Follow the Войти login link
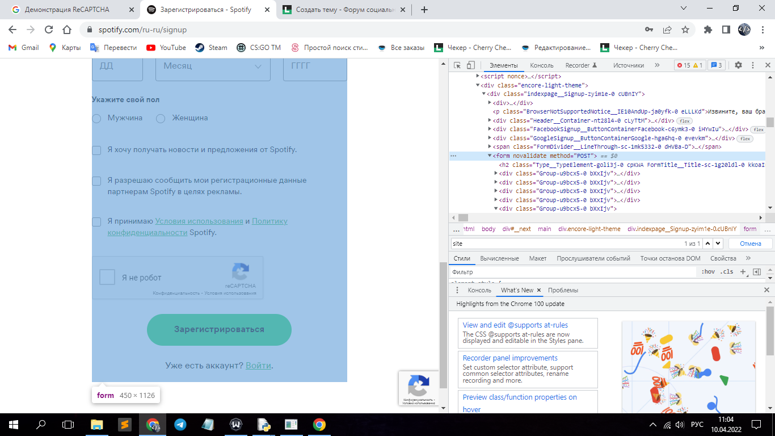Viewport: 775px width, 436px height. [x=258, y=366]
